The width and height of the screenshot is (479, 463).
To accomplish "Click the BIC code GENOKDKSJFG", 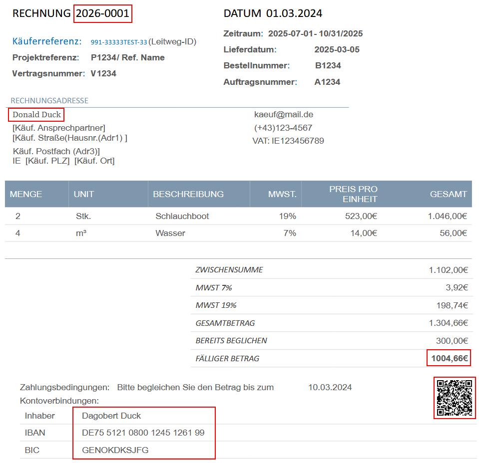I will coord(115,450).
